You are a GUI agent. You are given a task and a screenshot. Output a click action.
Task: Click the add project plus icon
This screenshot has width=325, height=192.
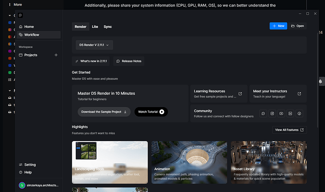[x=56, y=55]
